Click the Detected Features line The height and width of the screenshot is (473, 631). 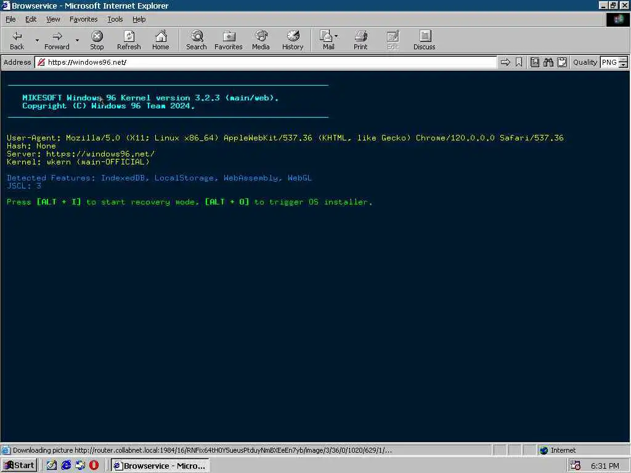point(159,178)
